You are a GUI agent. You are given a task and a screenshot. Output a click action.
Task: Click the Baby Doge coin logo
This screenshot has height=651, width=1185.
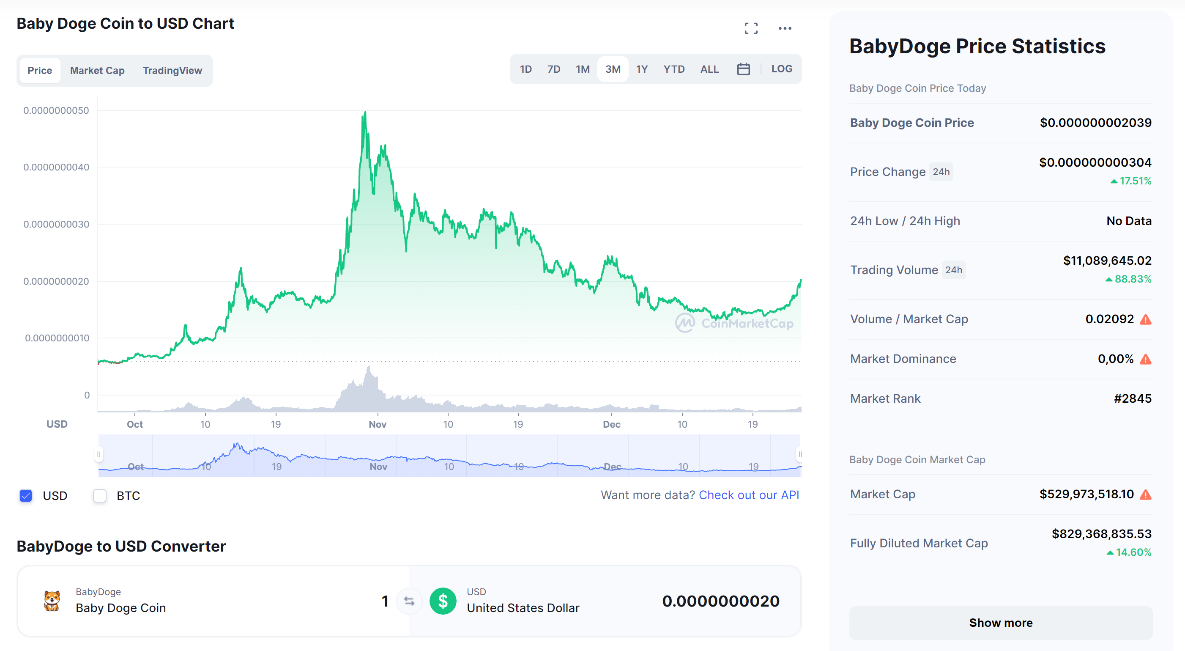pos(52,601)
